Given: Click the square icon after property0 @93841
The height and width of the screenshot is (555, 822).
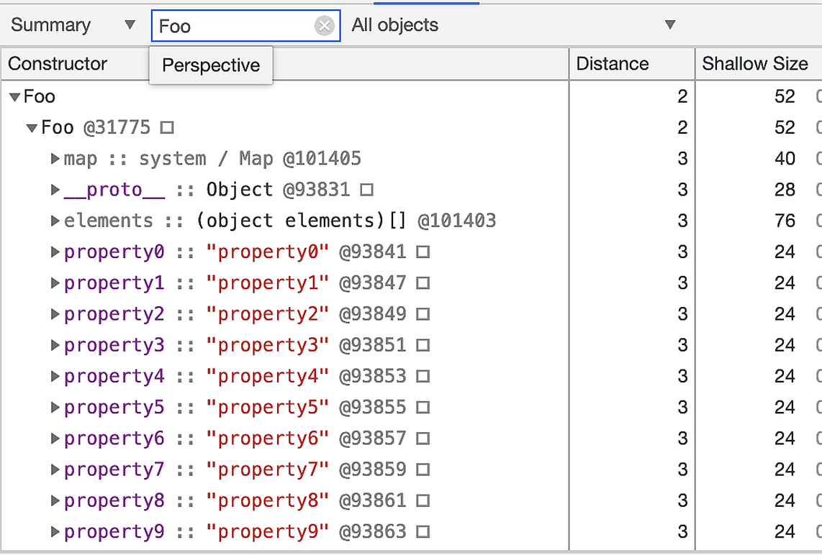Looking at the screenshot, I should pyautogui.click(x=423, y=252).
